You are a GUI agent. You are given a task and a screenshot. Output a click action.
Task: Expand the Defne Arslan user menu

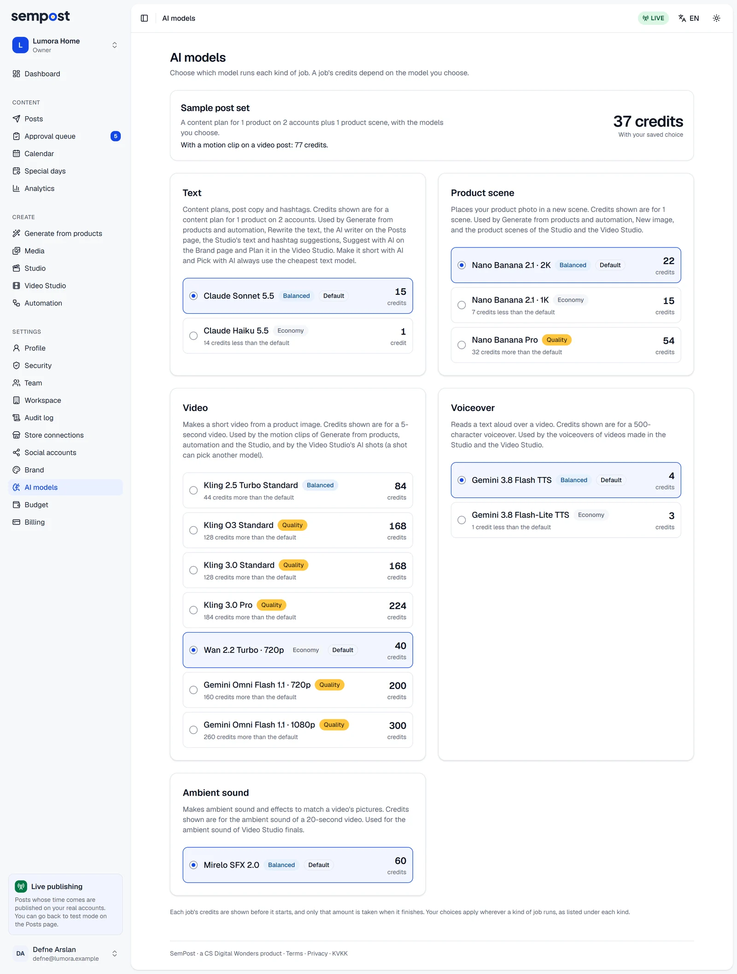65,953
